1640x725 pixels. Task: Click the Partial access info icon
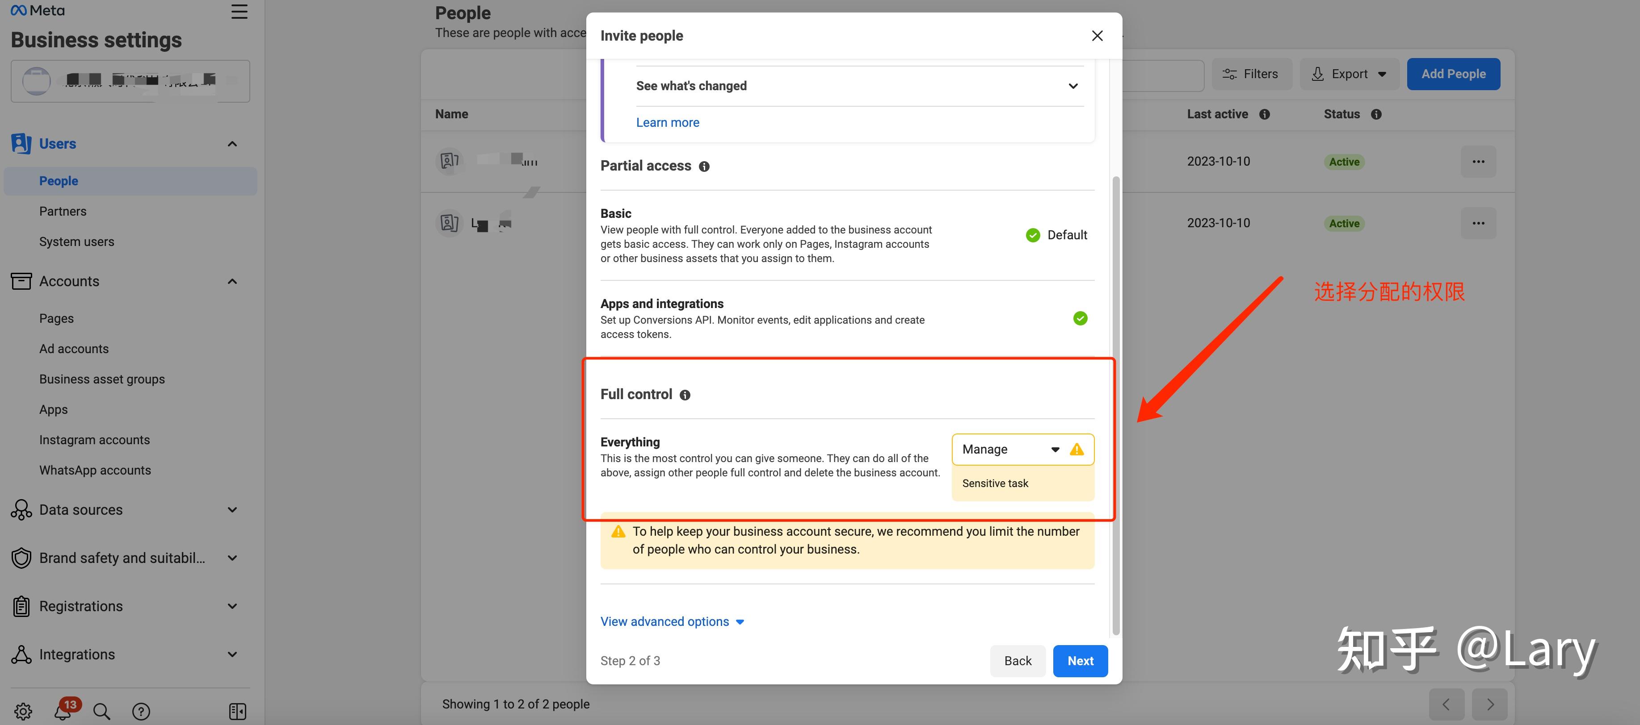(x=704, y=167)
